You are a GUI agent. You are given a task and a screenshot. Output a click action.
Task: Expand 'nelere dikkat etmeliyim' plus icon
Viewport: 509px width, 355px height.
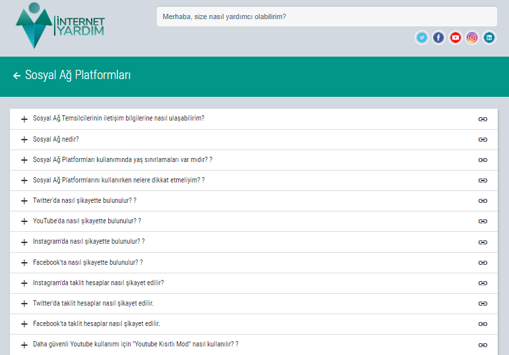click(x=24, y=180)
